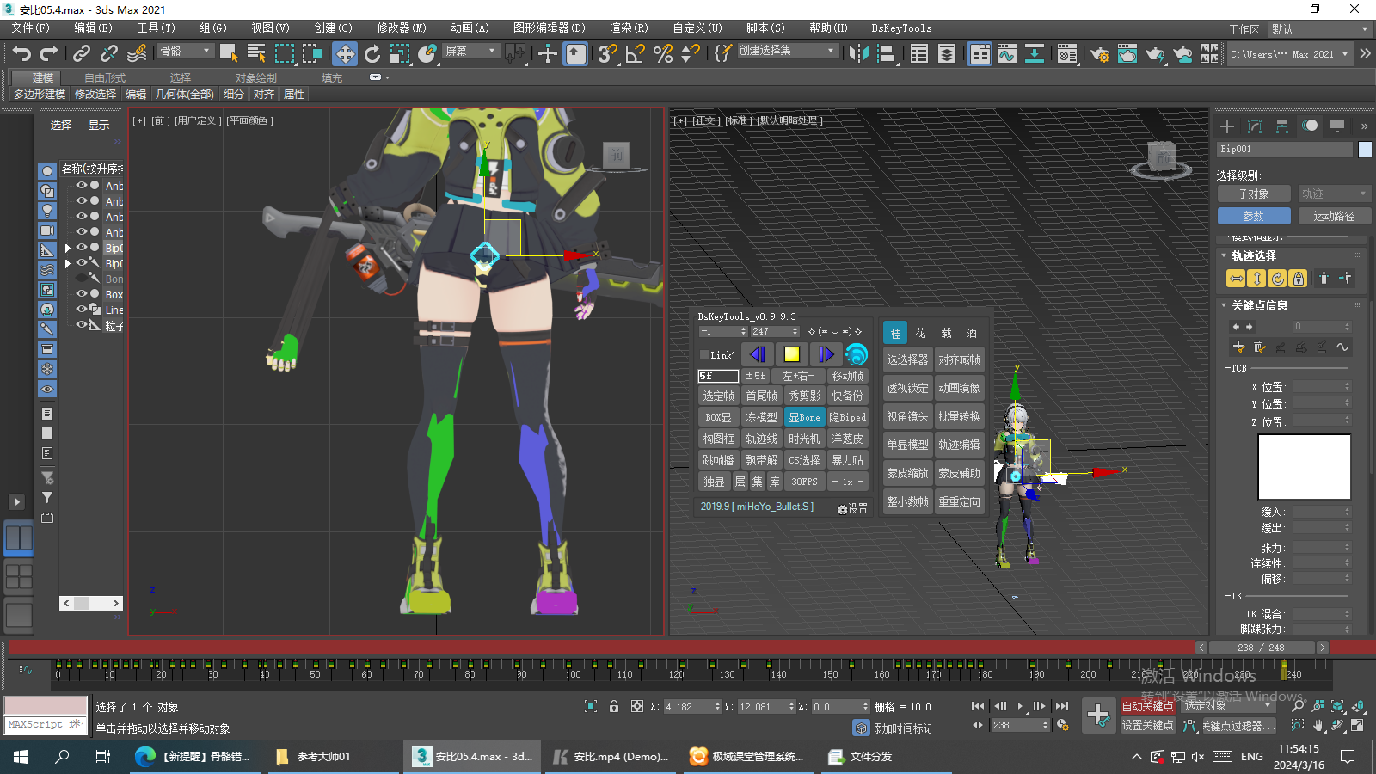Screen dimensions: 1376x774
Task: Click the yellow stop square in BsKeyTools
Action: [x=792, y=354]
